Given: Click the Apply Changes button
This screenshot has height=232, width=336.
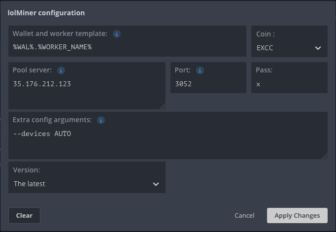Looking at the screenshot, I should click(x=297, y=215).
